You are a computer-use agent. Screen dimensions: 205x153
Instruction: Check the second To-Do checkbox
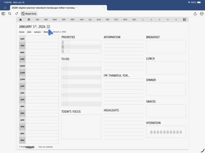click(x=64, y=68)
